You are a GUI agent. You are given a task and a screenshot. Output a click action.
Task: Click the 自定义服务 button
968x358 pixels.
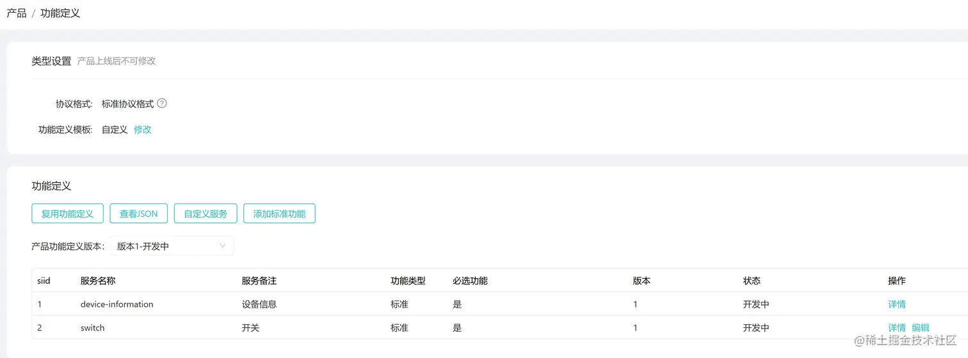click(x=206, y=214)
